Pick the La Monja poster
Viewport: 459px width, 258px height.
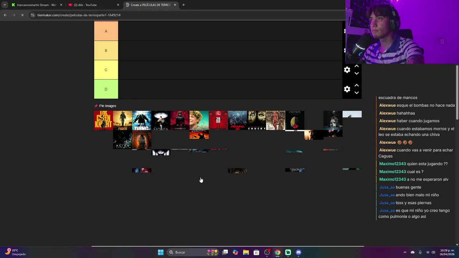pyautogui.click(x=161, y=120)
